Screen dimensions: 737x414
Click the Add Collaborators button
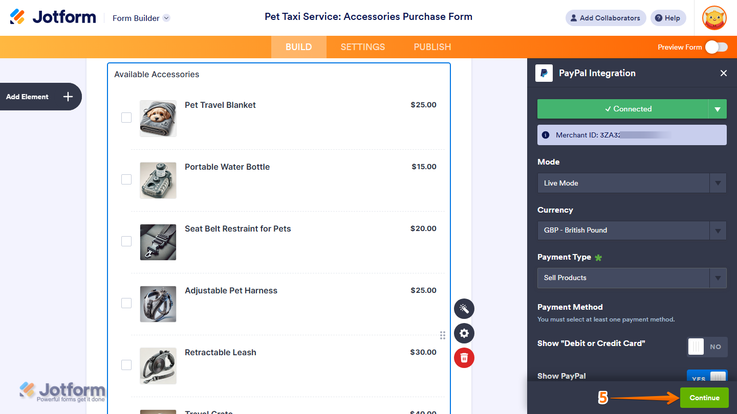point(605,18)
